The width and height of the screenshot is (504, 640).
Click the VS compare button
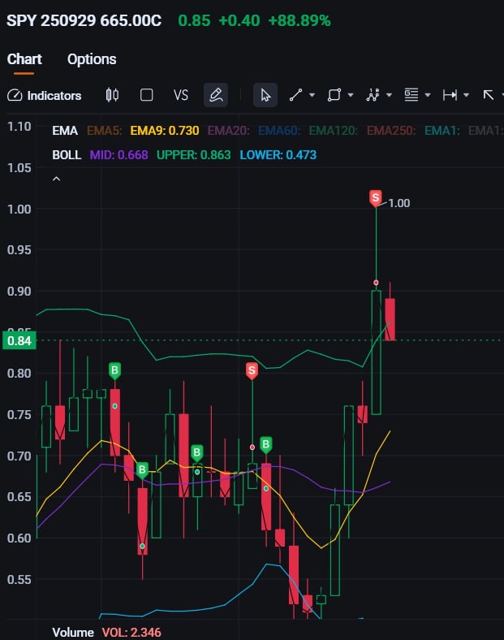tap(181, 95)
